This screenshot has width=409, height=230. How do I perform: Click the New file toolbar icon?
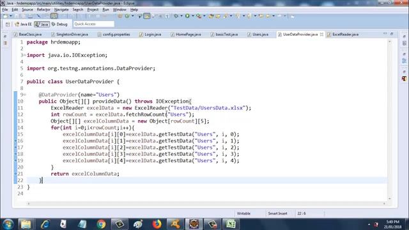(5, 16)
